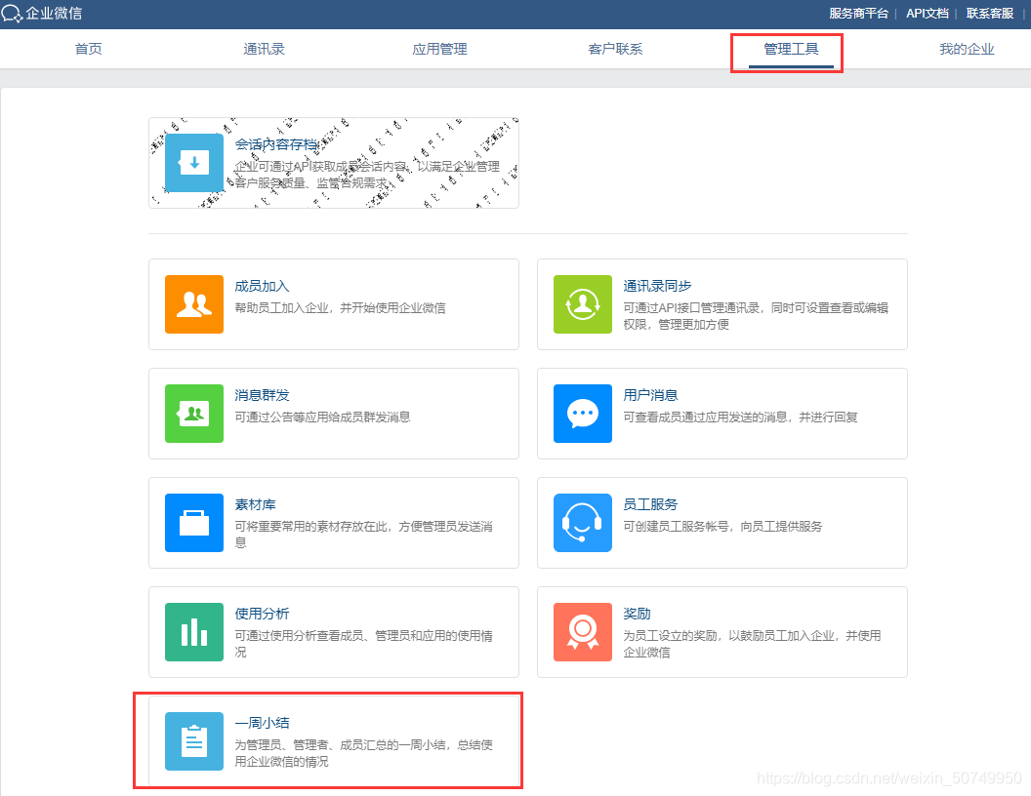Click the 通讯录同步 title
Viewport: 1031px width, 796px height.
coord(657,286)
